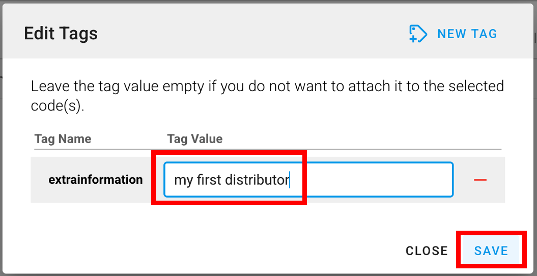This screenshot has height=276, width=537.
Task: Click empty space in the dialog header bar
Action: [x=255, y=34]
